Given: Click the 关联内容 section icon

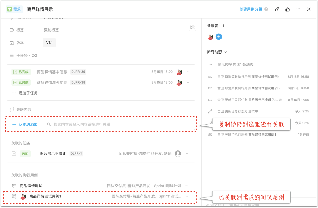Looking at the screenshot, I should [x=12, y=110].
